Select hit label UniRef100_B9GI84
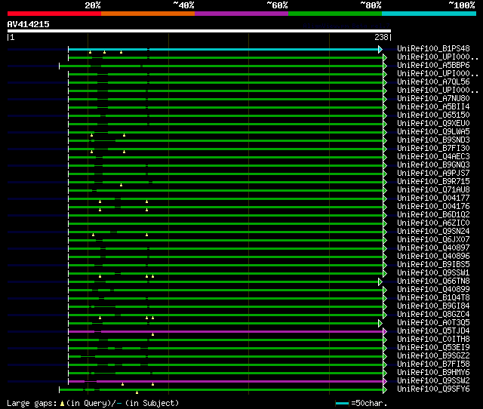Viewport: 483px width, 409px height. point(433,306)
